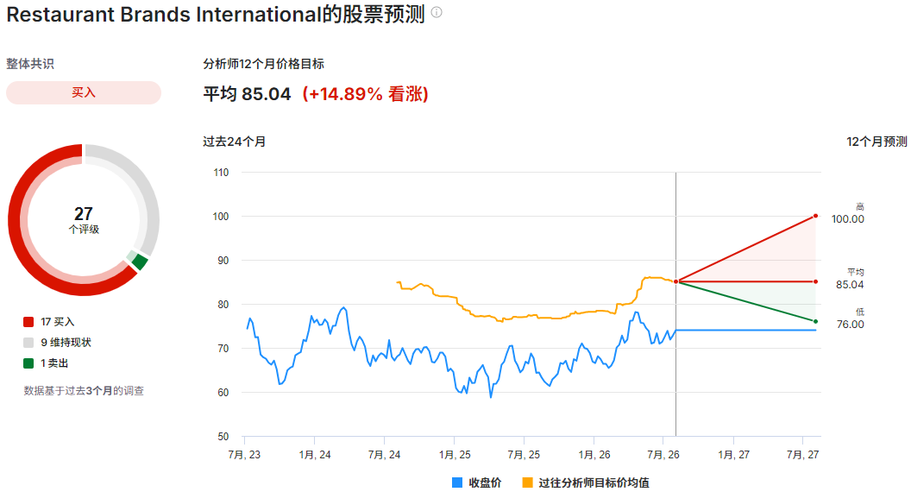Viewport: 911px width, 492px height.
Task: Click the low forecast endpoint at 76.00
Action: pos(816,321)
